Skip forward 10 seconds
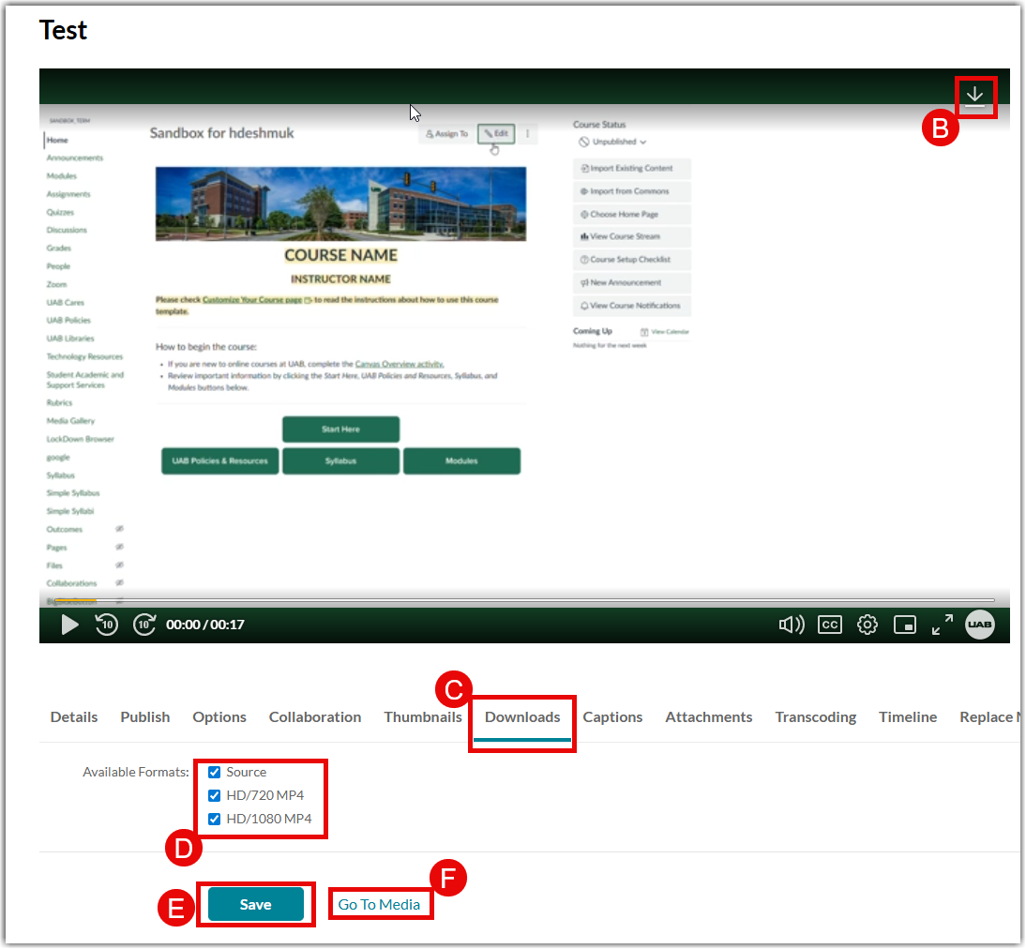This screenshot has width=1026, height=949. 143,625
